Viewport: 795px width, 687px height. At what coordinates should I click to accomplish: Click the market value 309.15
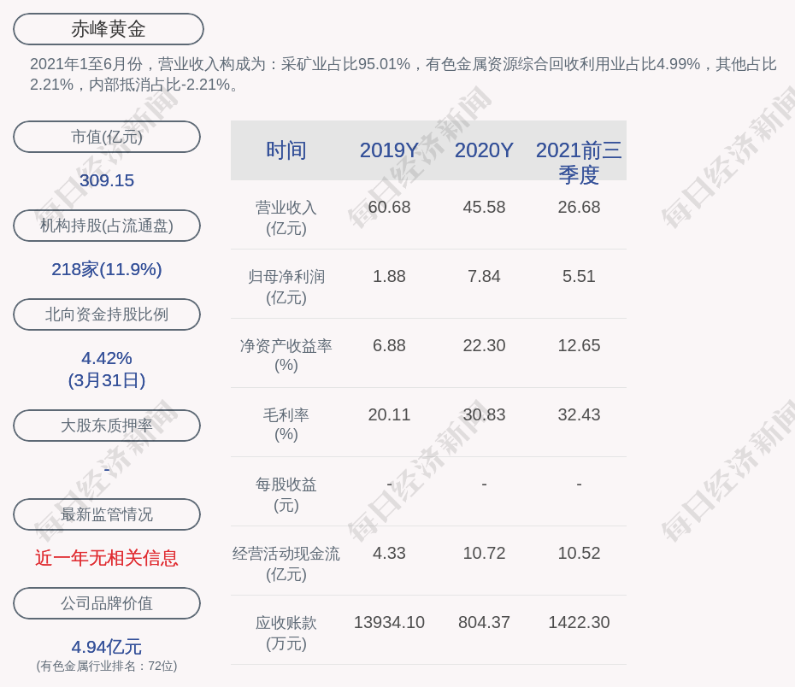click(107, 180)
